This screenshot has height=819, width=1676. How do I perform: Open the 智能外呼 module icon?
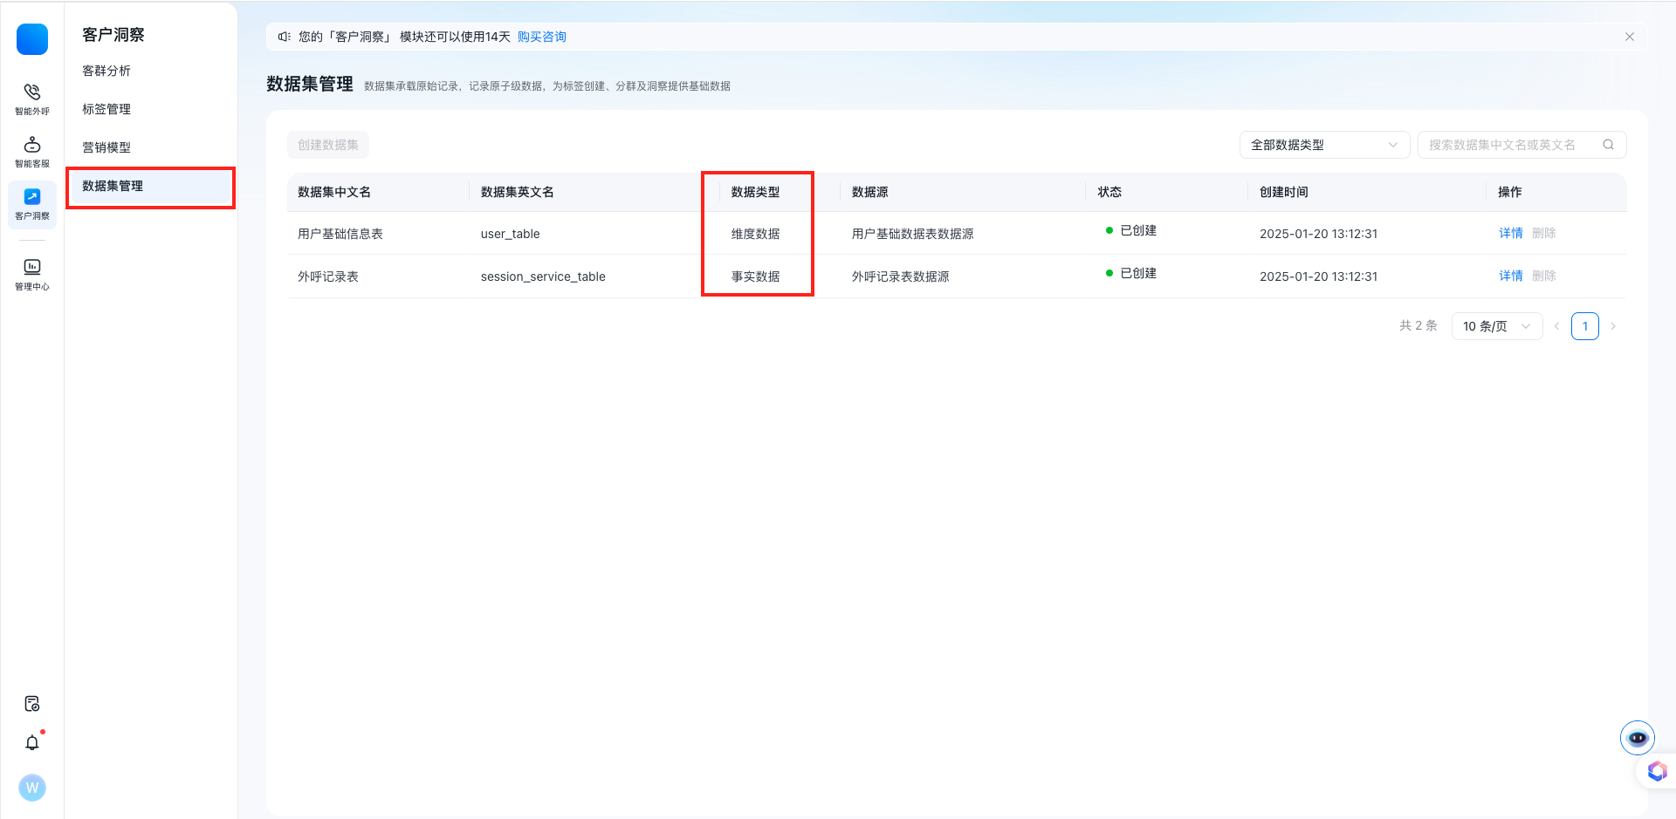(32, 98)
